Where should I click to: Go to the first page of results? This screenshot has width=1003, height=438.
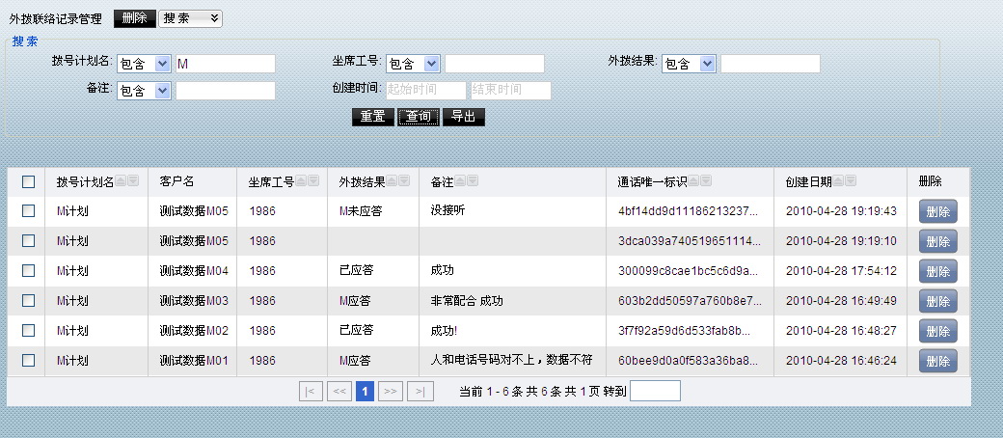(x=311, y=392)
